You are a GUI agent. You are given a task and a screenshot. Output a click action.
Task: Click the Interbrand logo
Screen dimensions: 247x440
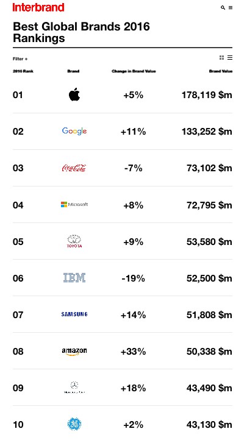coord(38,7)
